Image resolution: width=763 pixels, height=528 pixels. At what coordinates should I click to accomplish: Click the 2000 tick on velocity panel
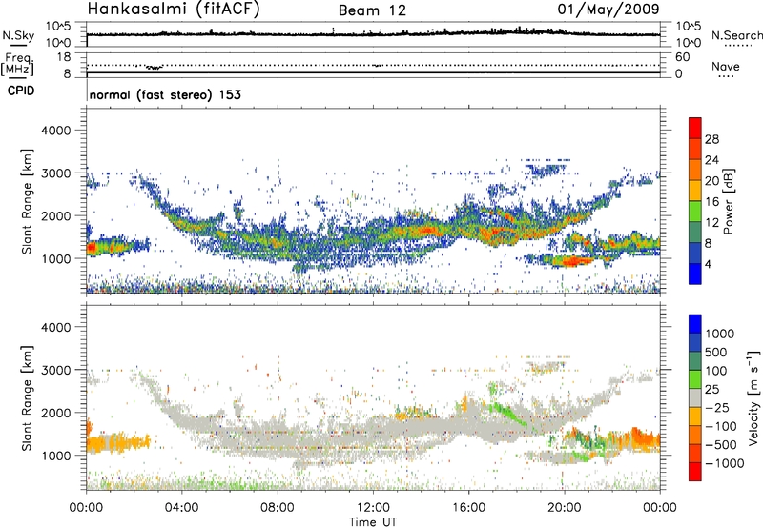click(x=56, y=413)
